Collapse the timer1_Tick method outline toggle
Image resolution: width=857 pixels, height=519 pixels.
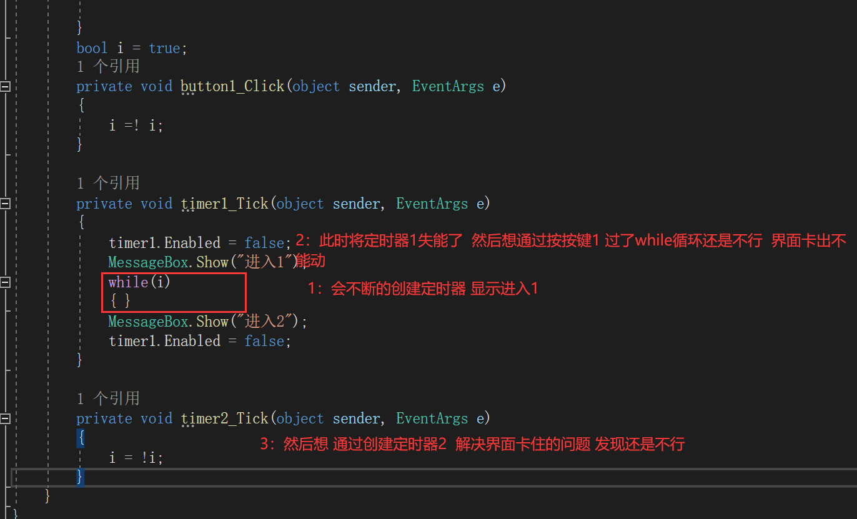pos(5,204)
